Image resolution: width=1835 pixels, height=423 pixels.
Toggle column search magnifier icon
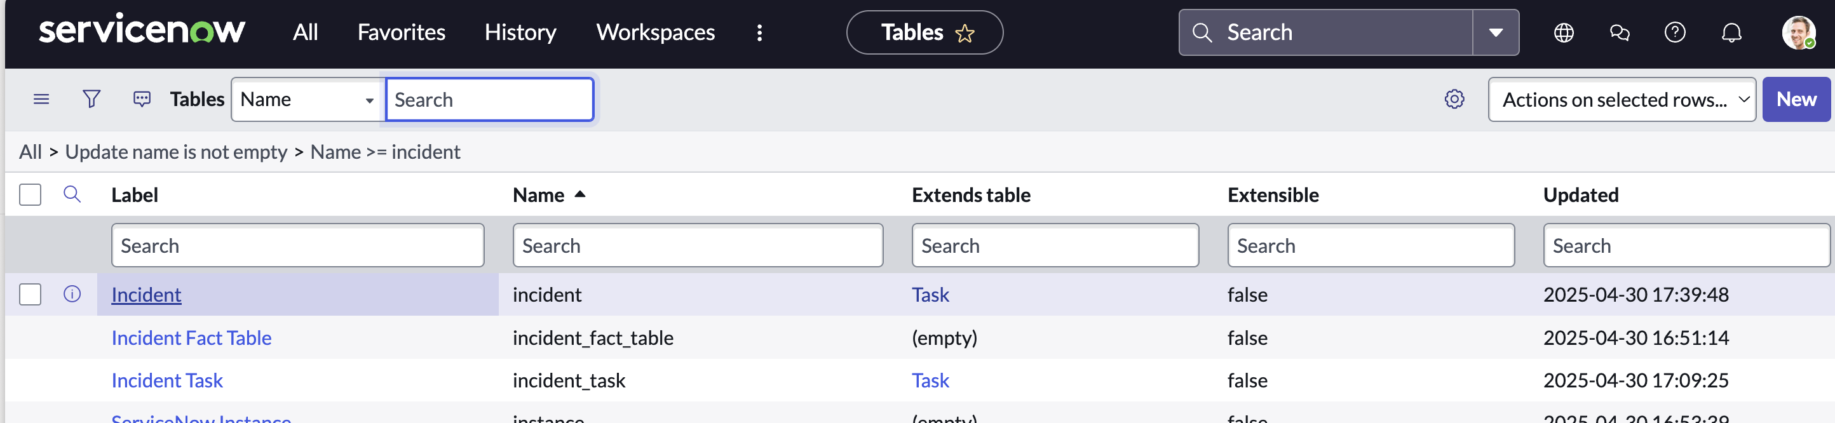point(72,194)
